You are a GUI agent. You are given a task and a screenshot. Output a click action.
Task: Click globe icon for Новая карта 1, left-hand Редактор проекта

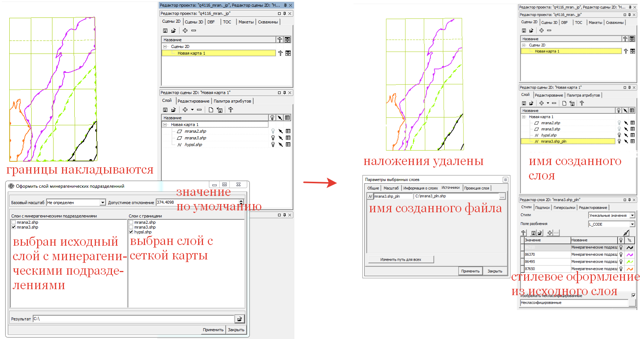[288, 53]
